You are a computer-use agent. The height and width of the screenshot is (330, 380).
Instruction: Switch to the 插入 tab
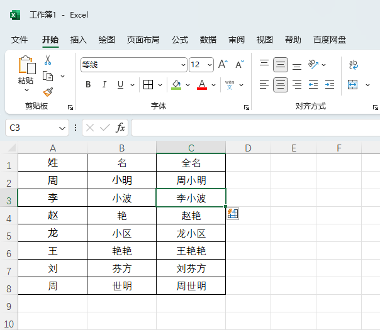(x=79, y=40)
